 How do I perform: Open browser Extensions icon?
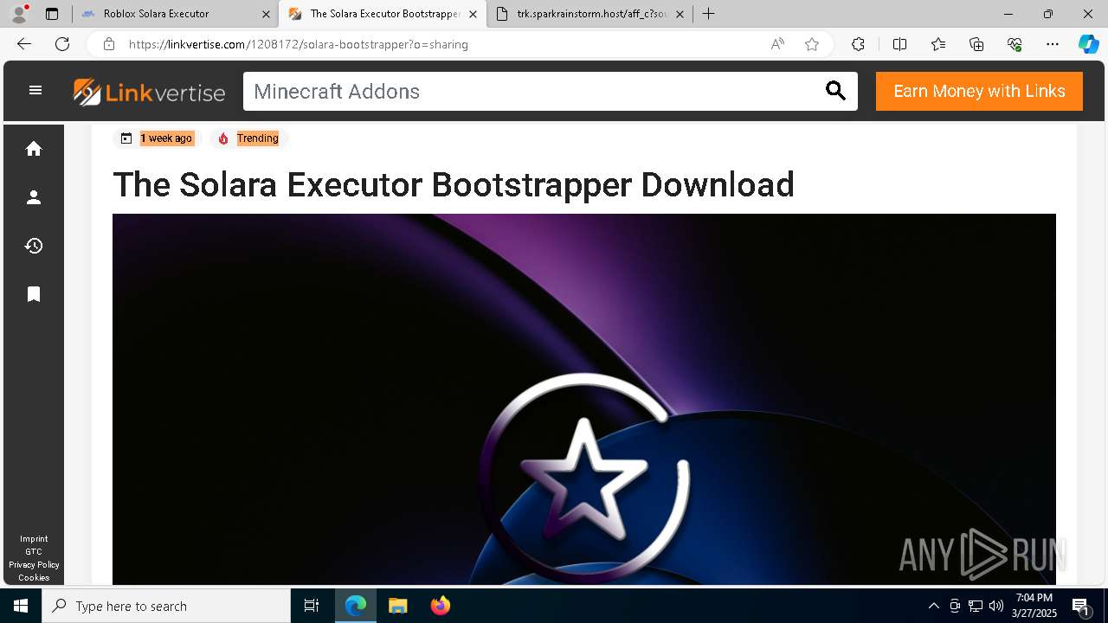pyautogui.click(x=858, y=44)
